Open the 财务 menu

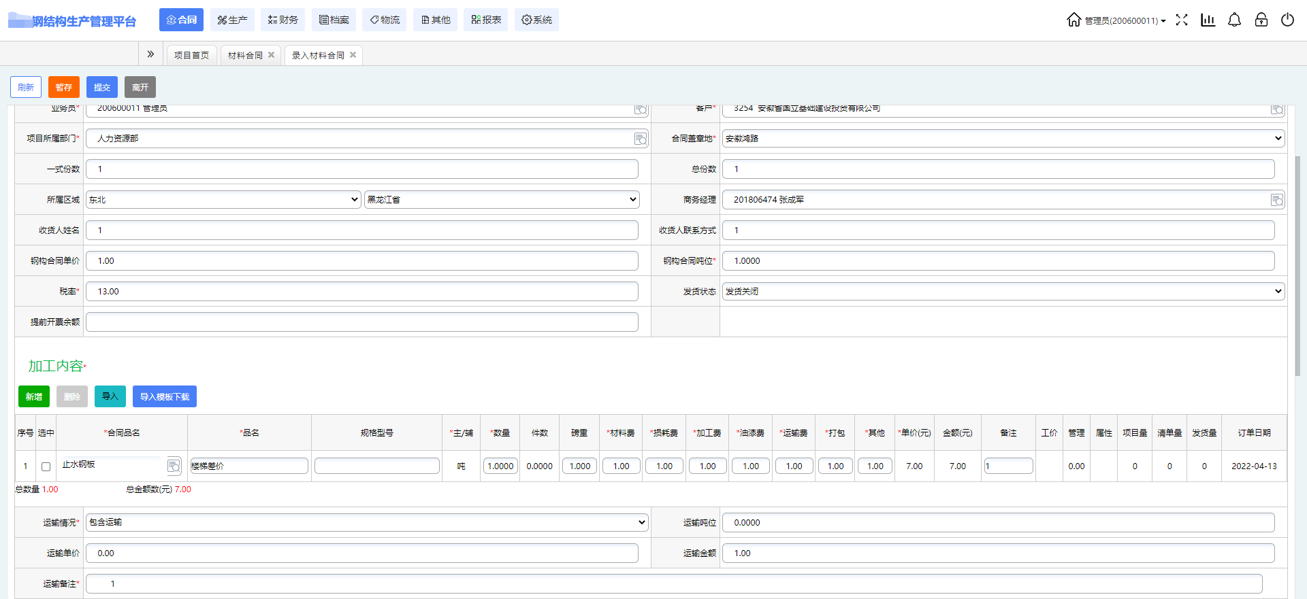283,20
